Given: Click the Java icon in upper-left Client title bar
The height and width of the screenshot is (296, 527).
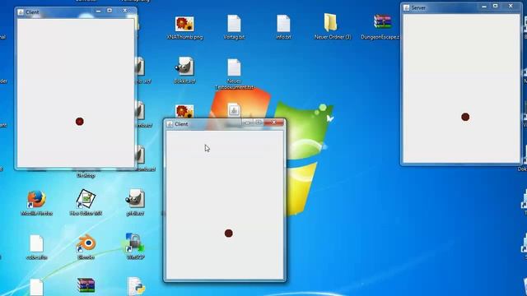Looking at the screenshot, I should (21, 12).
